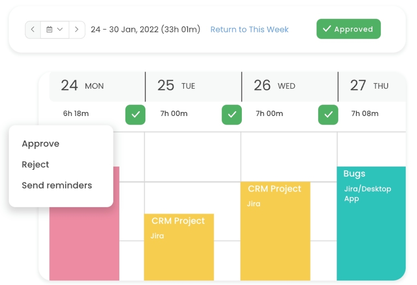
Task: Select the 24 MON column header
Action: click(x=82, y=86)
